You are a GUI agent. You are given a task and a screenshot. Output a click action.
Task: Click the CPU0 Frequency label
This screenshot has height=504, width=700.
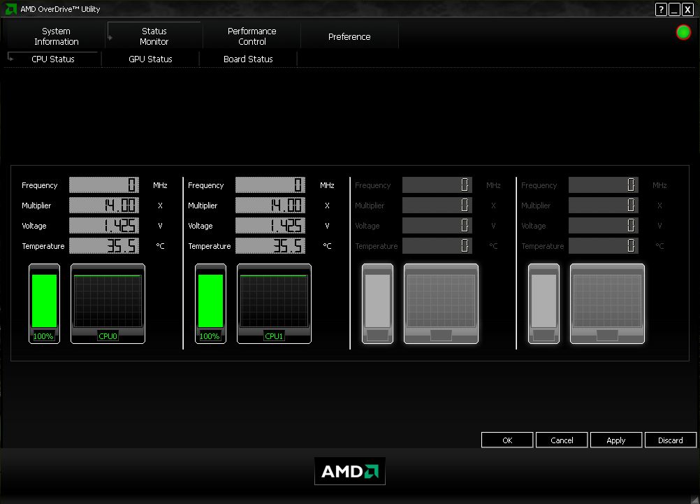tap(40, 185)
